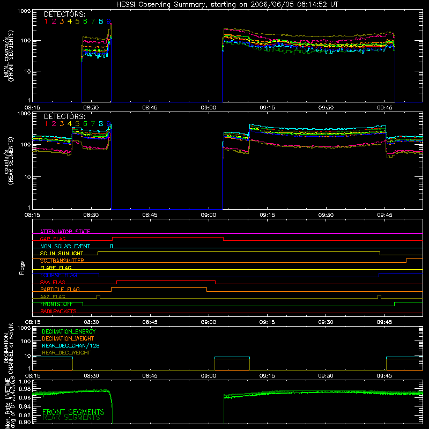The width and height of the screenshot is (429, 429).
Task: Select red detector 1 in front segments legend
Action: 46,21
